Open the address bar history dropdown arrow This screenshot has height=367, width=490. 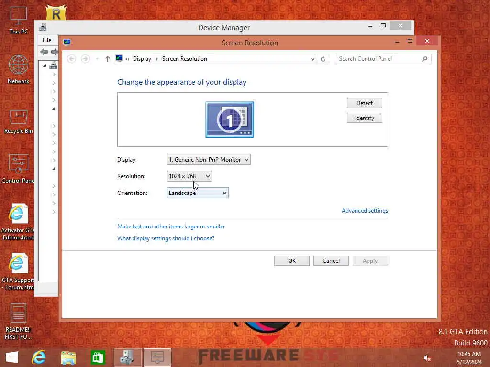tap(312, 59)
